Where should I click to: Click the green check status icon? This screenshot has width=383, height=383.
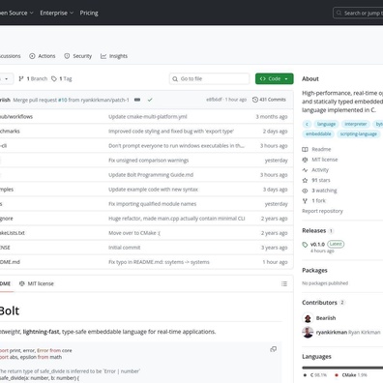coord(150,100)
